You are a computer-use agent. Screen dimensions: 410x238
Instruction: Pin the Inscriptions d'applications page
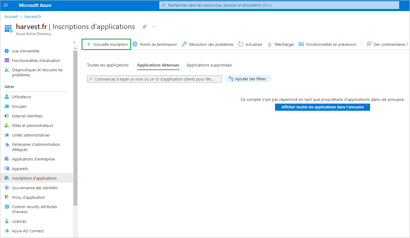145,27
